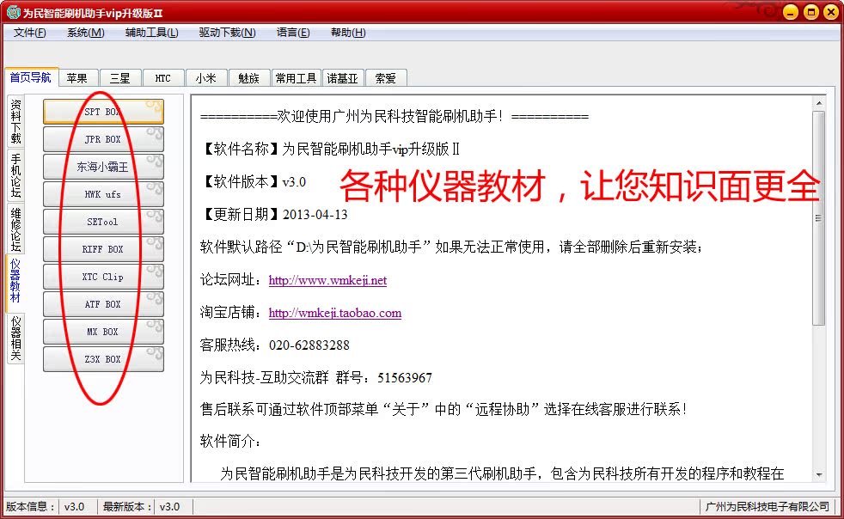Switch to the 苹果 tab
Image resolution: width=844 pixels, height=519 pixels.
tap(77, 76)
